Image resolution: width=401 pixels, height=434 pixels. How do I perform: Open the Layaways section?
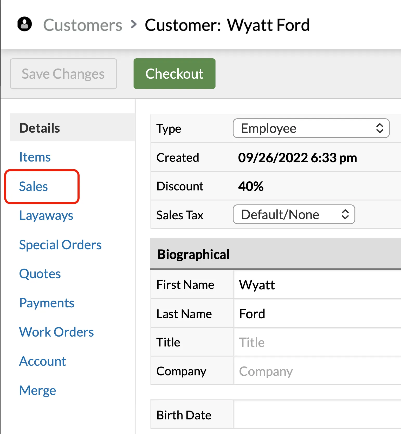click(x=46, y=216)
